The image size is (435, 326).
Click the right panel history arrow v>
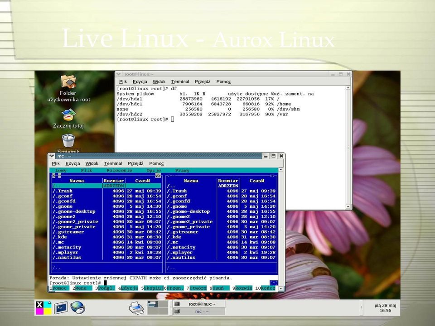pos(272,176)
